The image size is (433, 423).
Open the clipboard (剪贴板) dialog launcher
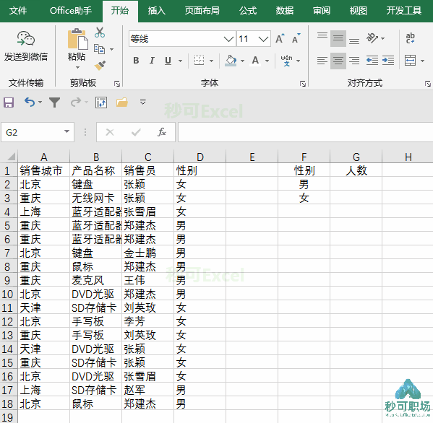point(117,84)
